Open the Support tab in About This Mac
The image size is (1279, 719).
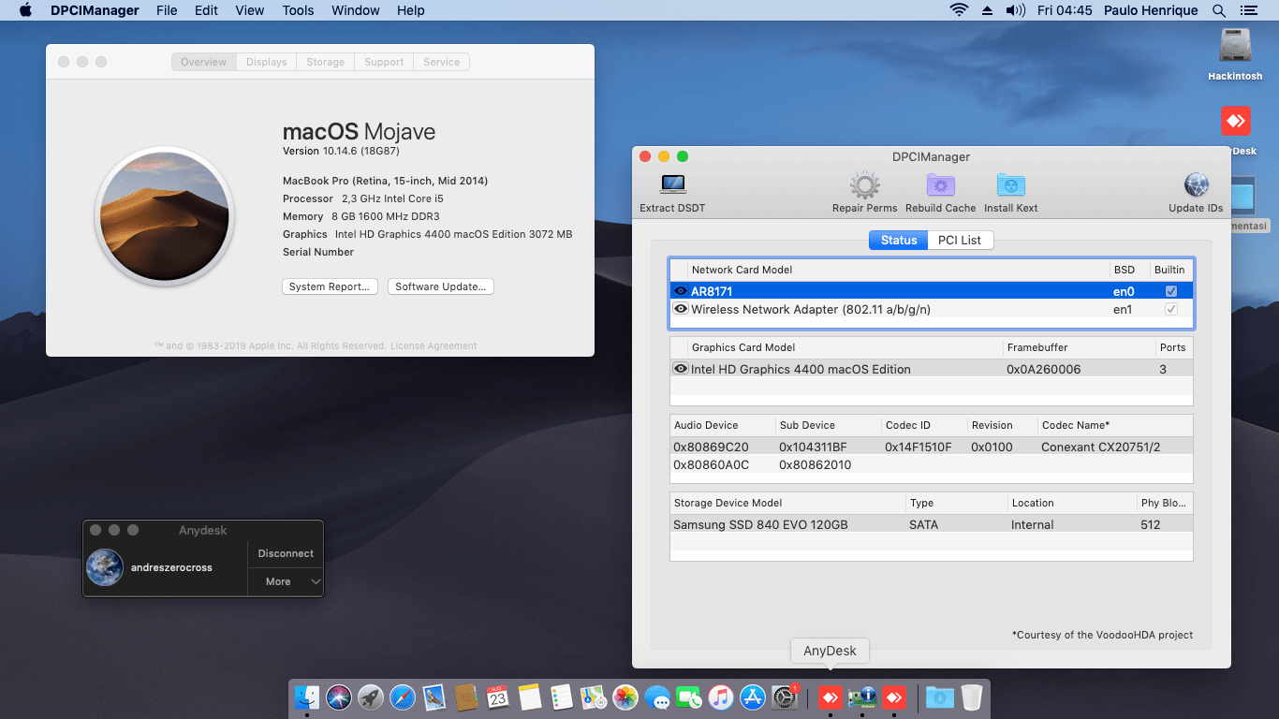(384, 62)
